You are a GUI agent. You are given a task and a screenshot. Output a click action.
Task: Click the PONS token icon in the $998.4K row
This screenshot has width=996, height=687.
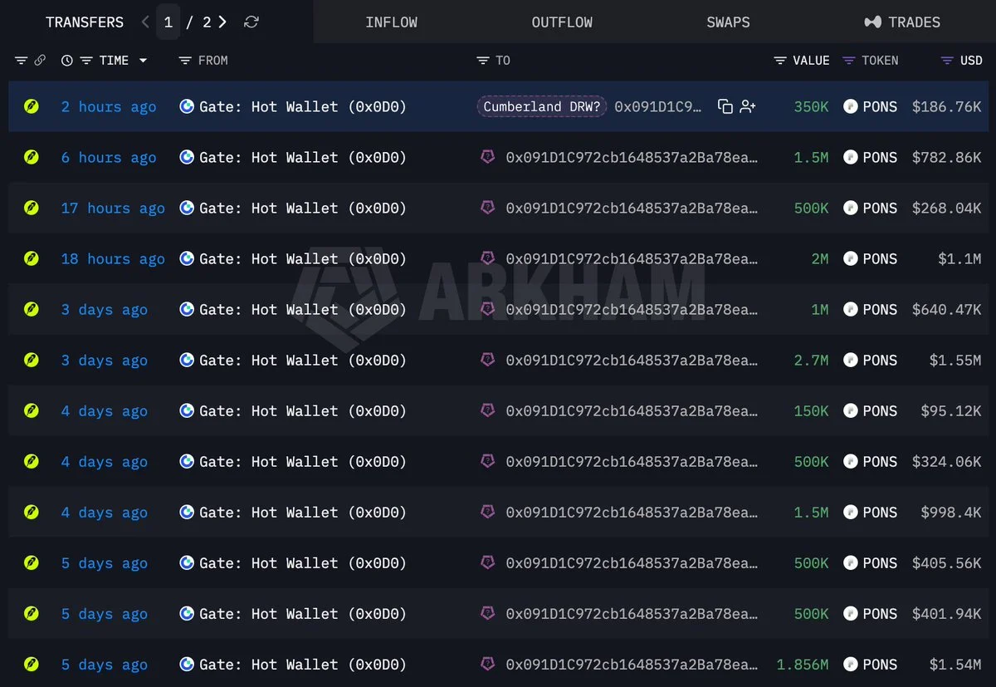850,512
